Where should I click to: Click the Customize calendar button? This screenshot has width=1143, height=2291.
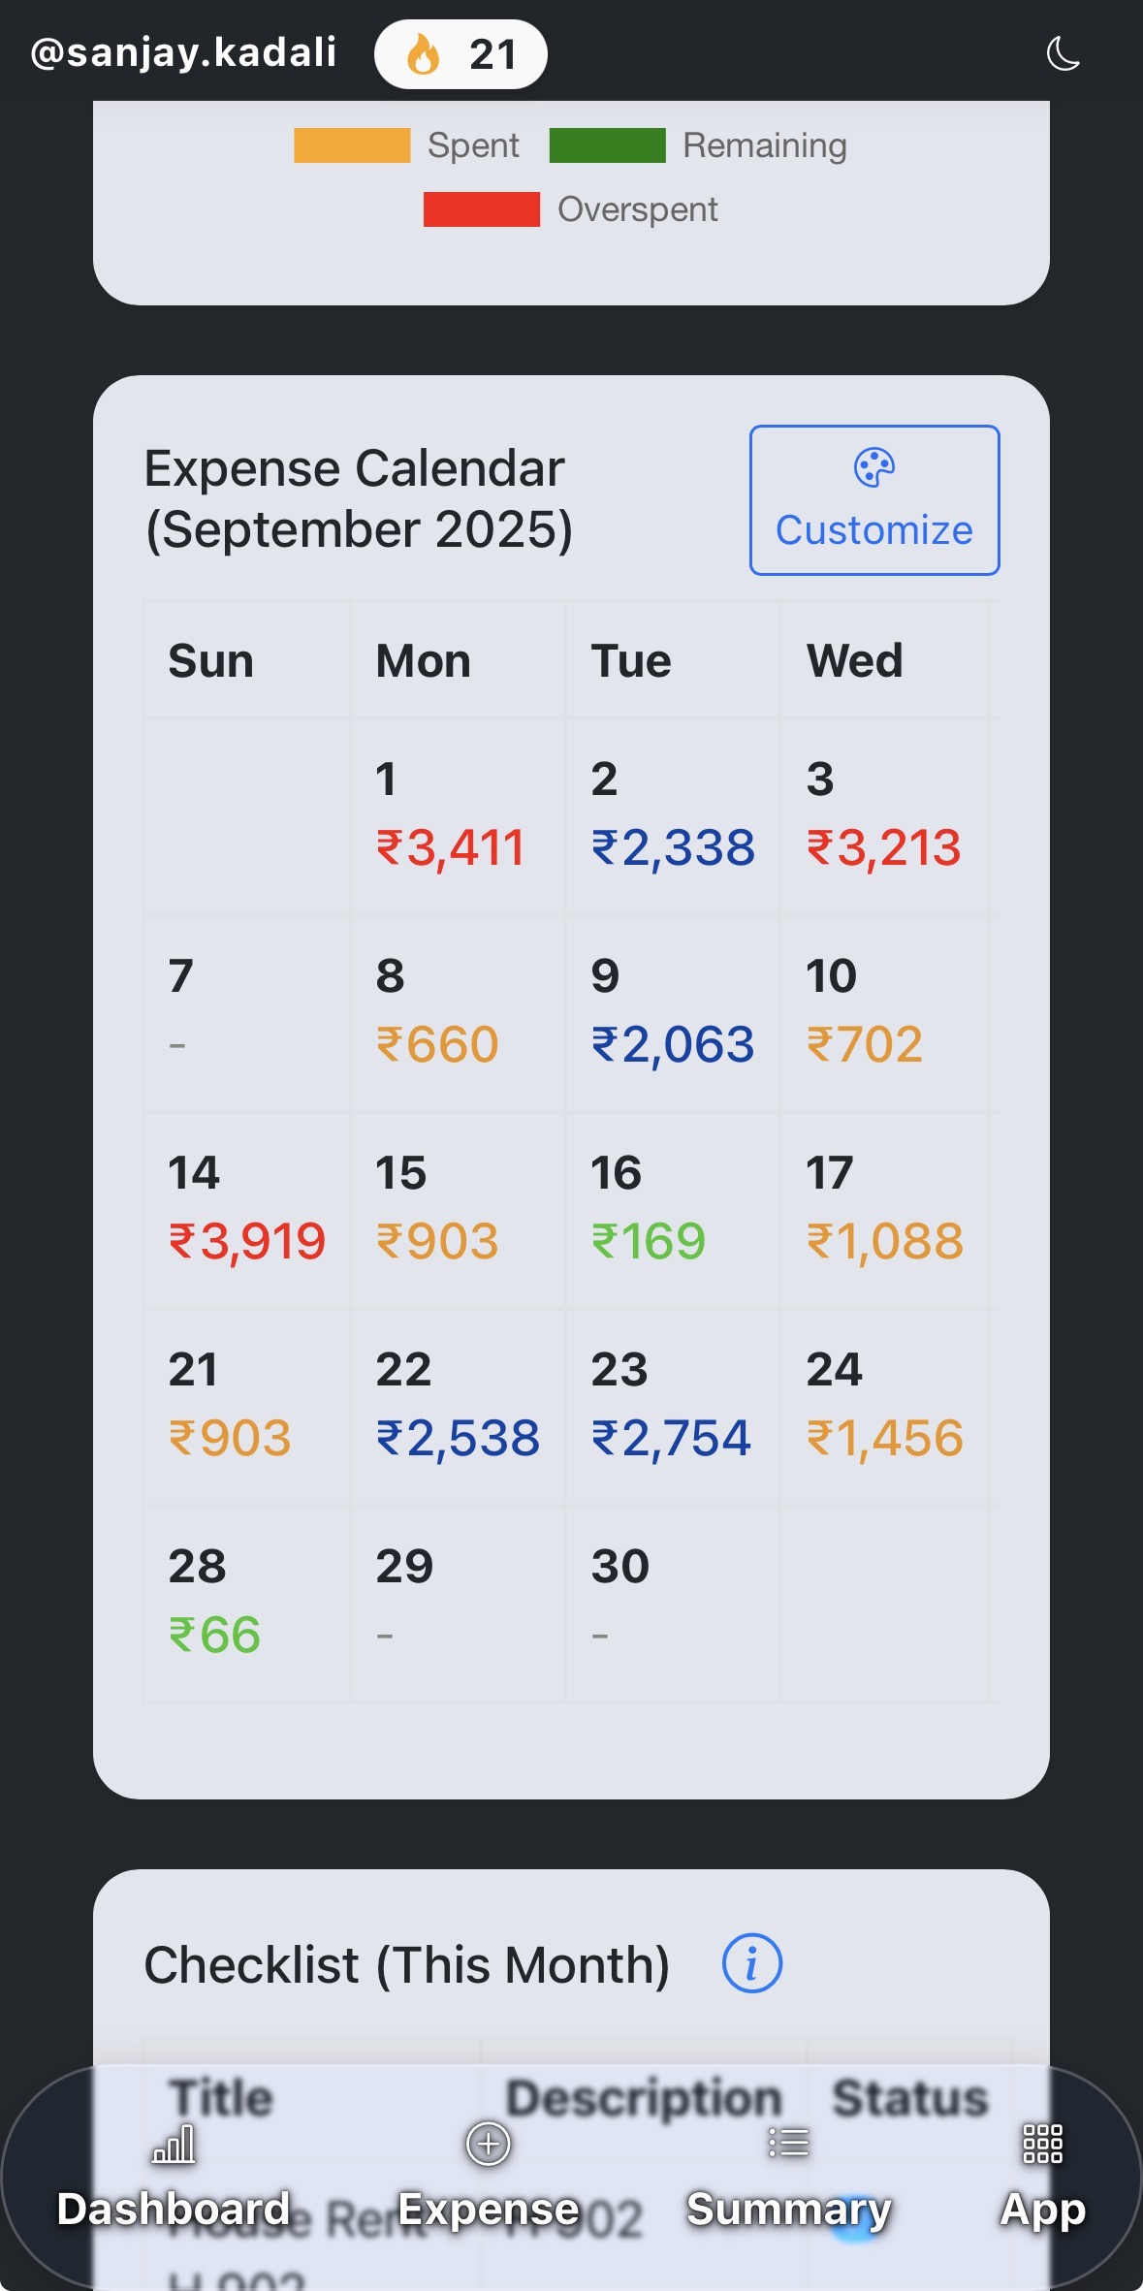[873, 500]
